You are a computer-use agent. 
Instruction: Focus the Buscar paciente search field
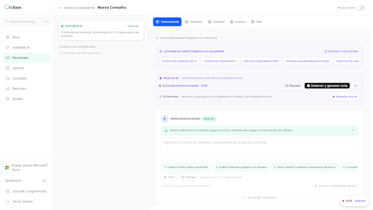26,21
